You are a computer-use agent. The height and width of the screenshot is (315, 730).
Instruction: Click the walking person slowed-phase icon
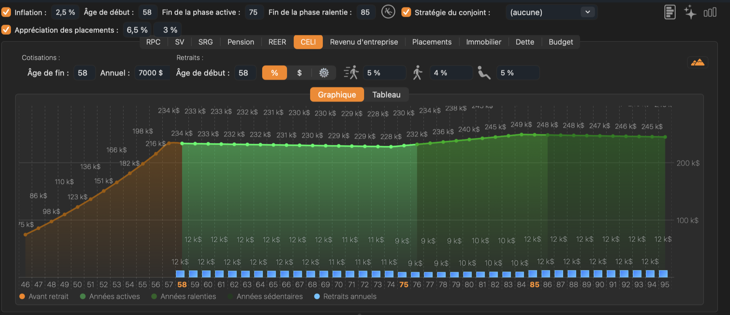tap(418, 73)
